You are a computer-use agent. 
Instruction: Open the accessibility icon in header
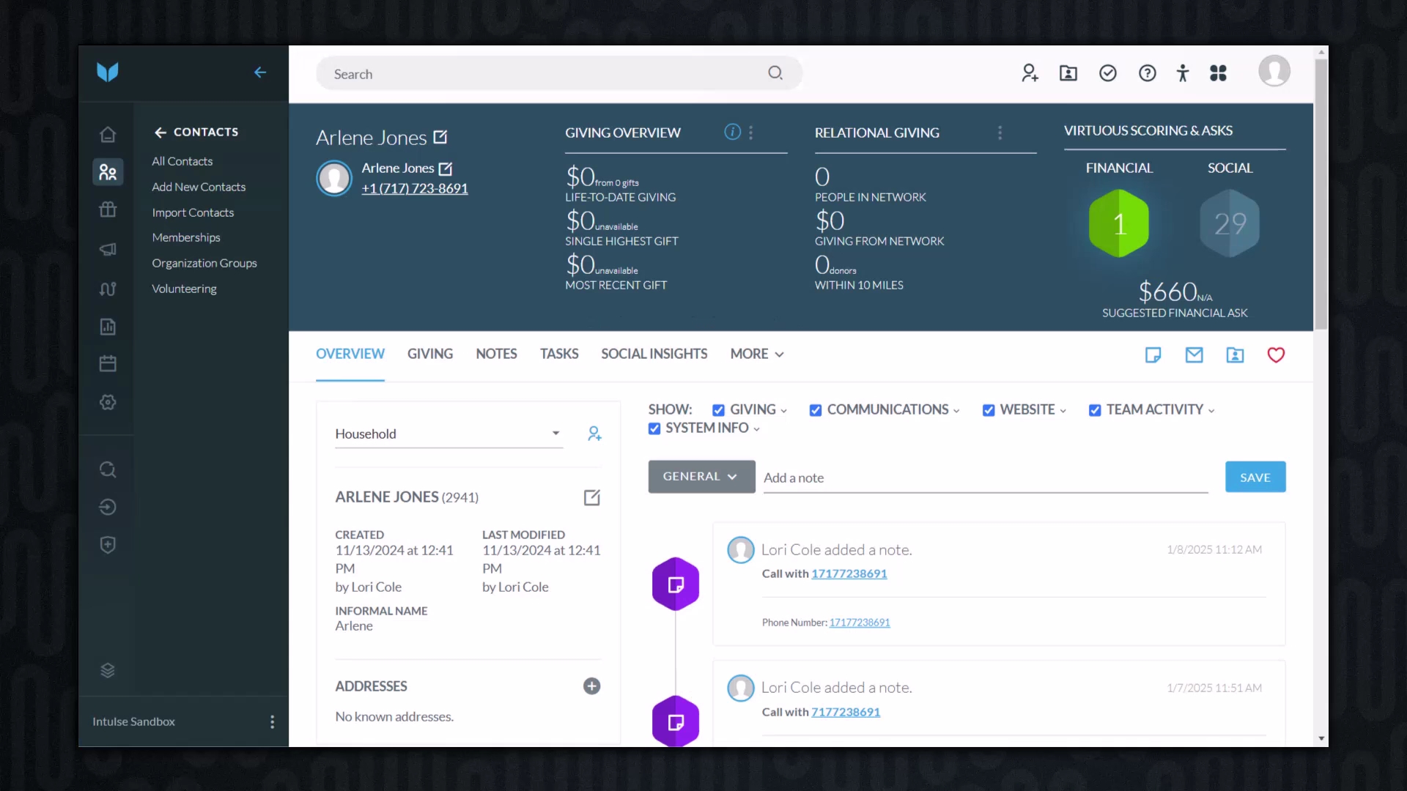[1182, 73]
